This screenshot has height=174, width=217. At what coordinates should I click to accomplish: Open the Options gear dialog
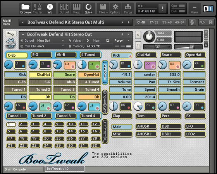point(115,8)
